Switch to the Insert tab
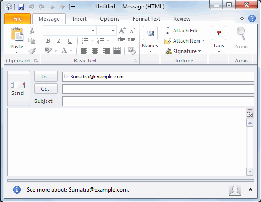The image size is (261, 202). point(79,19)
